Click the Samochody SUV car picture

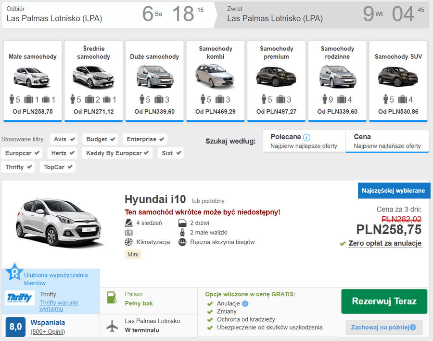[398, 77]
